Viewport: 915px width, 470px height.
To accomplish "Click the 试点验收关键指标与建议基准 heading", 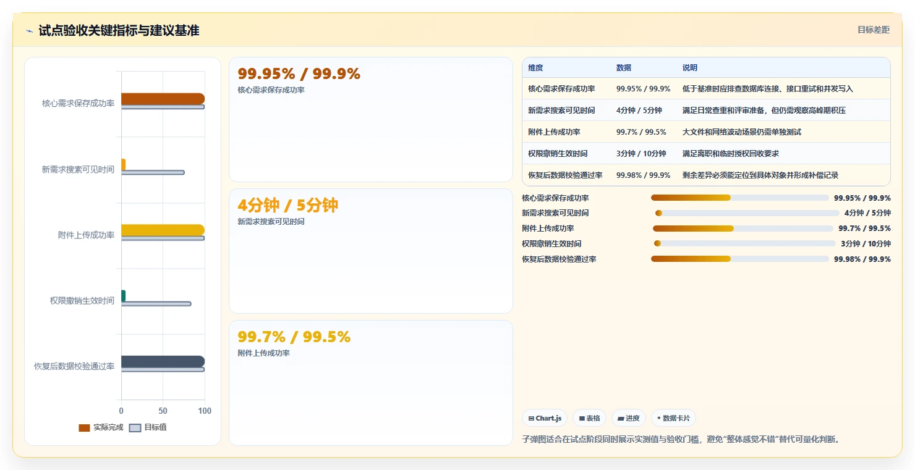I will pyautogui.click(x=119, y=30).
